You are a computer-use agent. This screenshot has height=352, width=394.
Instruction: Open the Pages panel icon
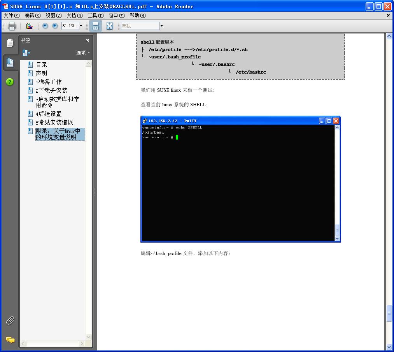point(10,43)
